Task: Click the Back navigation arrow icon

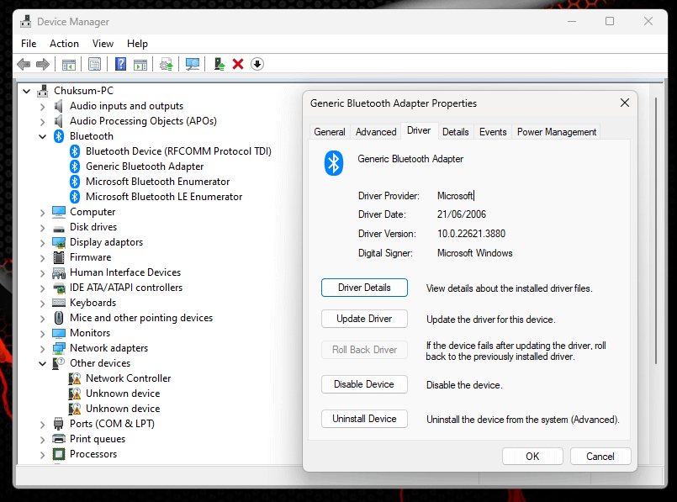Action: point(23,64)
